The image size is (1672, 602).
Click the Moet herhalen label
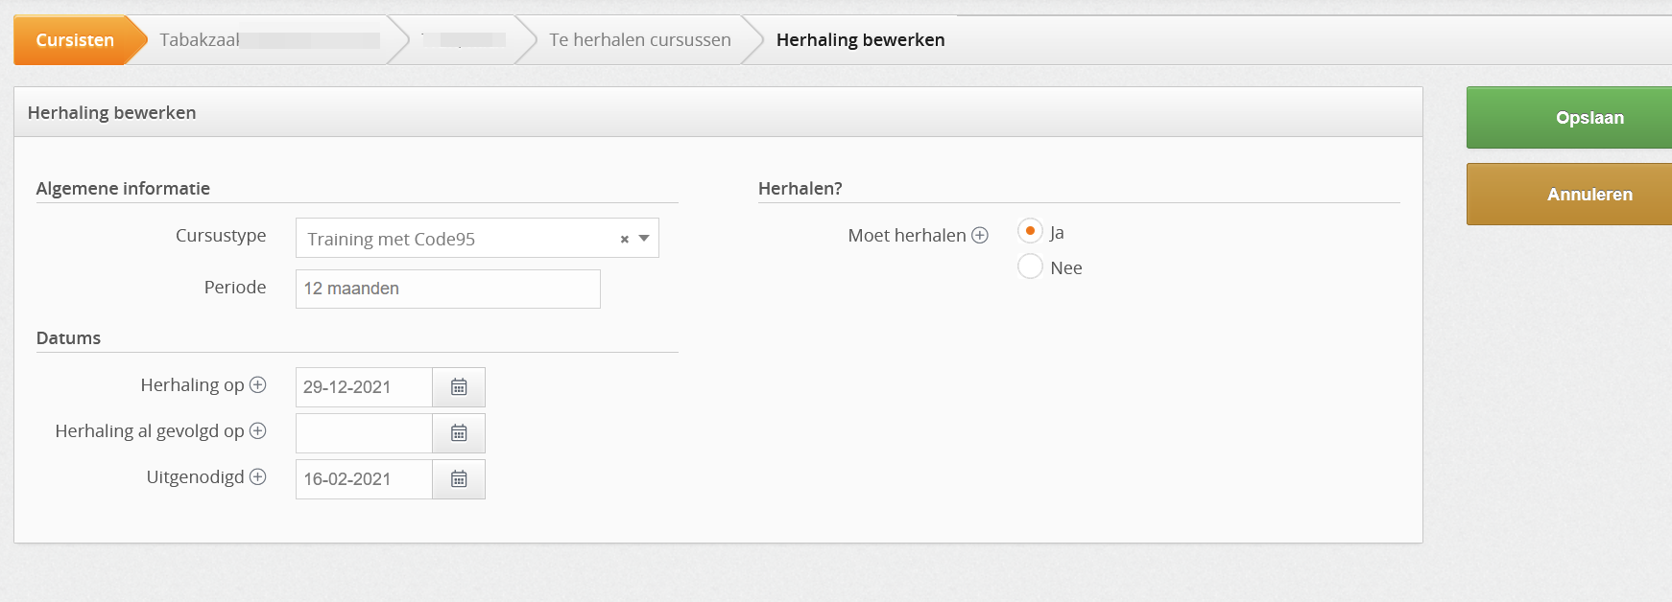click(907, 236)
